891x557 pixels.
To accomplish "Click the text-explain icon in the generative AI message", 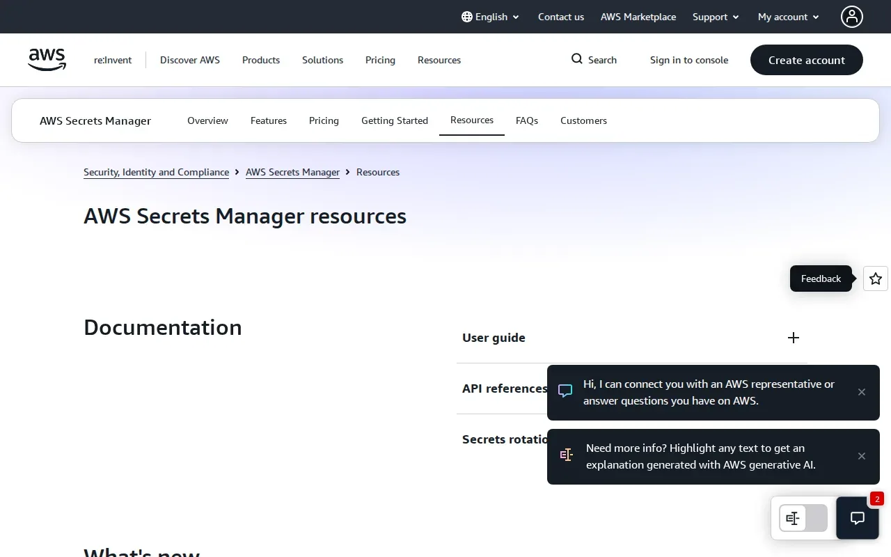I will coord(567,455).
